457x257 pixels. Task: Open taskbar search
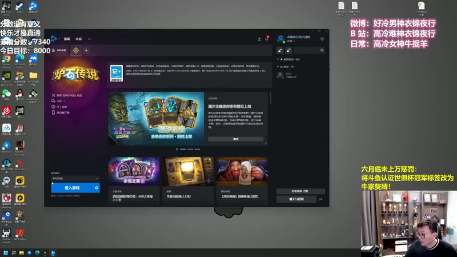(x=13, y=252)
